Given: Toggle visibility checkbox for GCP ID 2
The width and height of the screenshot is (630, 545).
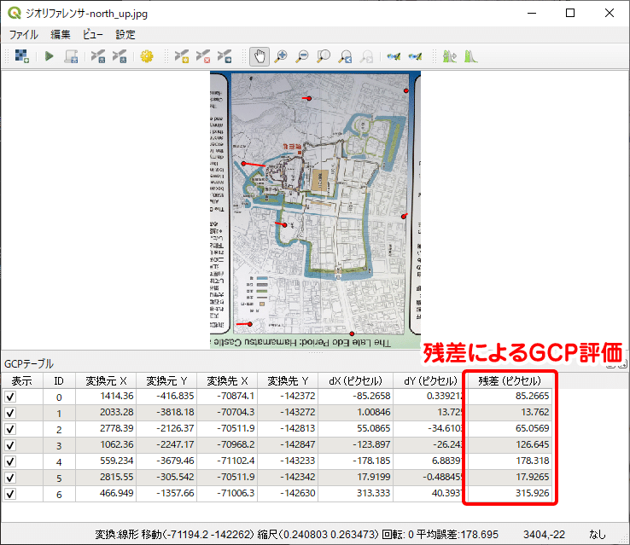Looking at the screenshot, I should coord(10,429).
